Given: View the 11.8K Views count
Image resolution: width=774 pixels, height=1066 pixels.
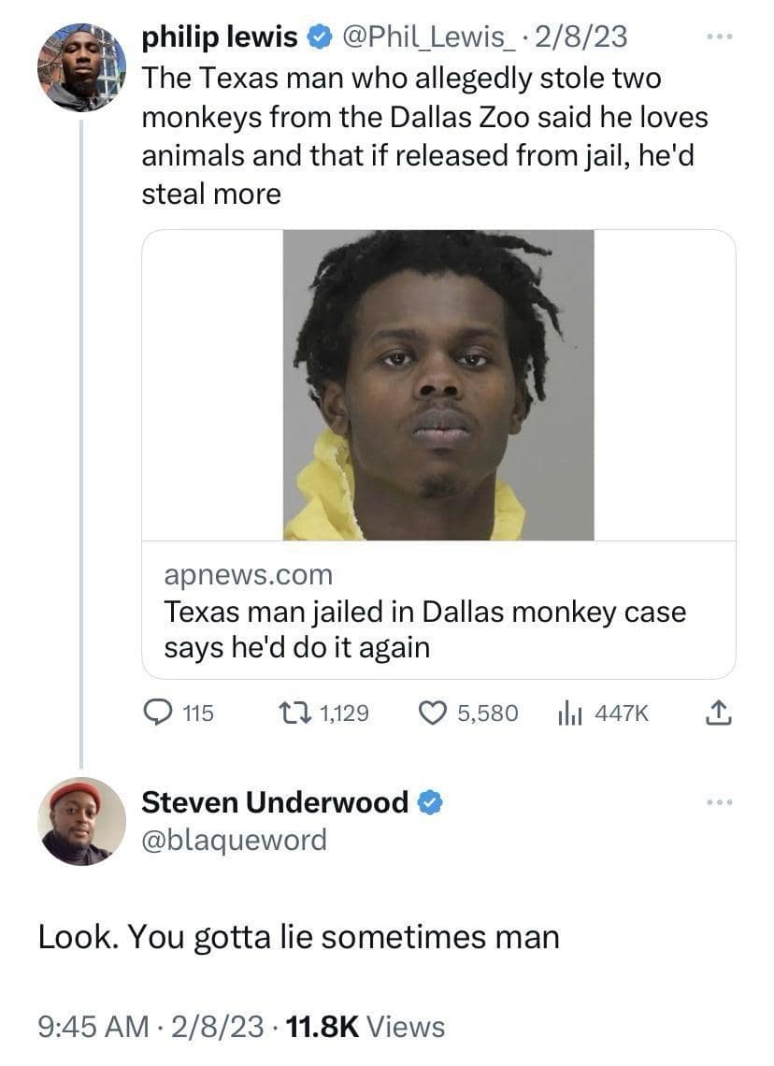Looking at the screenshot, I should point(365,1027).
